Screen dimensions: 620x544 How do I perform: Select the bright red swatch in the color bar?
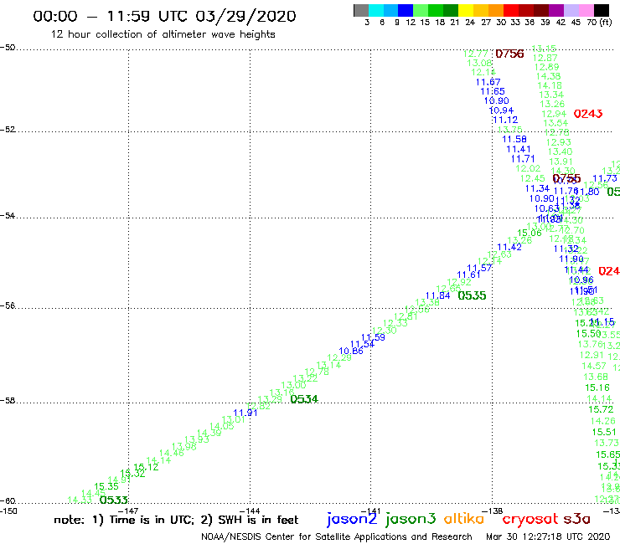(x=510, y=10)
